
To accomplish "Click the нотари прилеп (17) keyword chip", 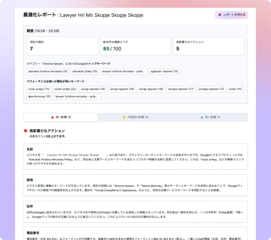I will pyautogui.click(x=181, y=89).
